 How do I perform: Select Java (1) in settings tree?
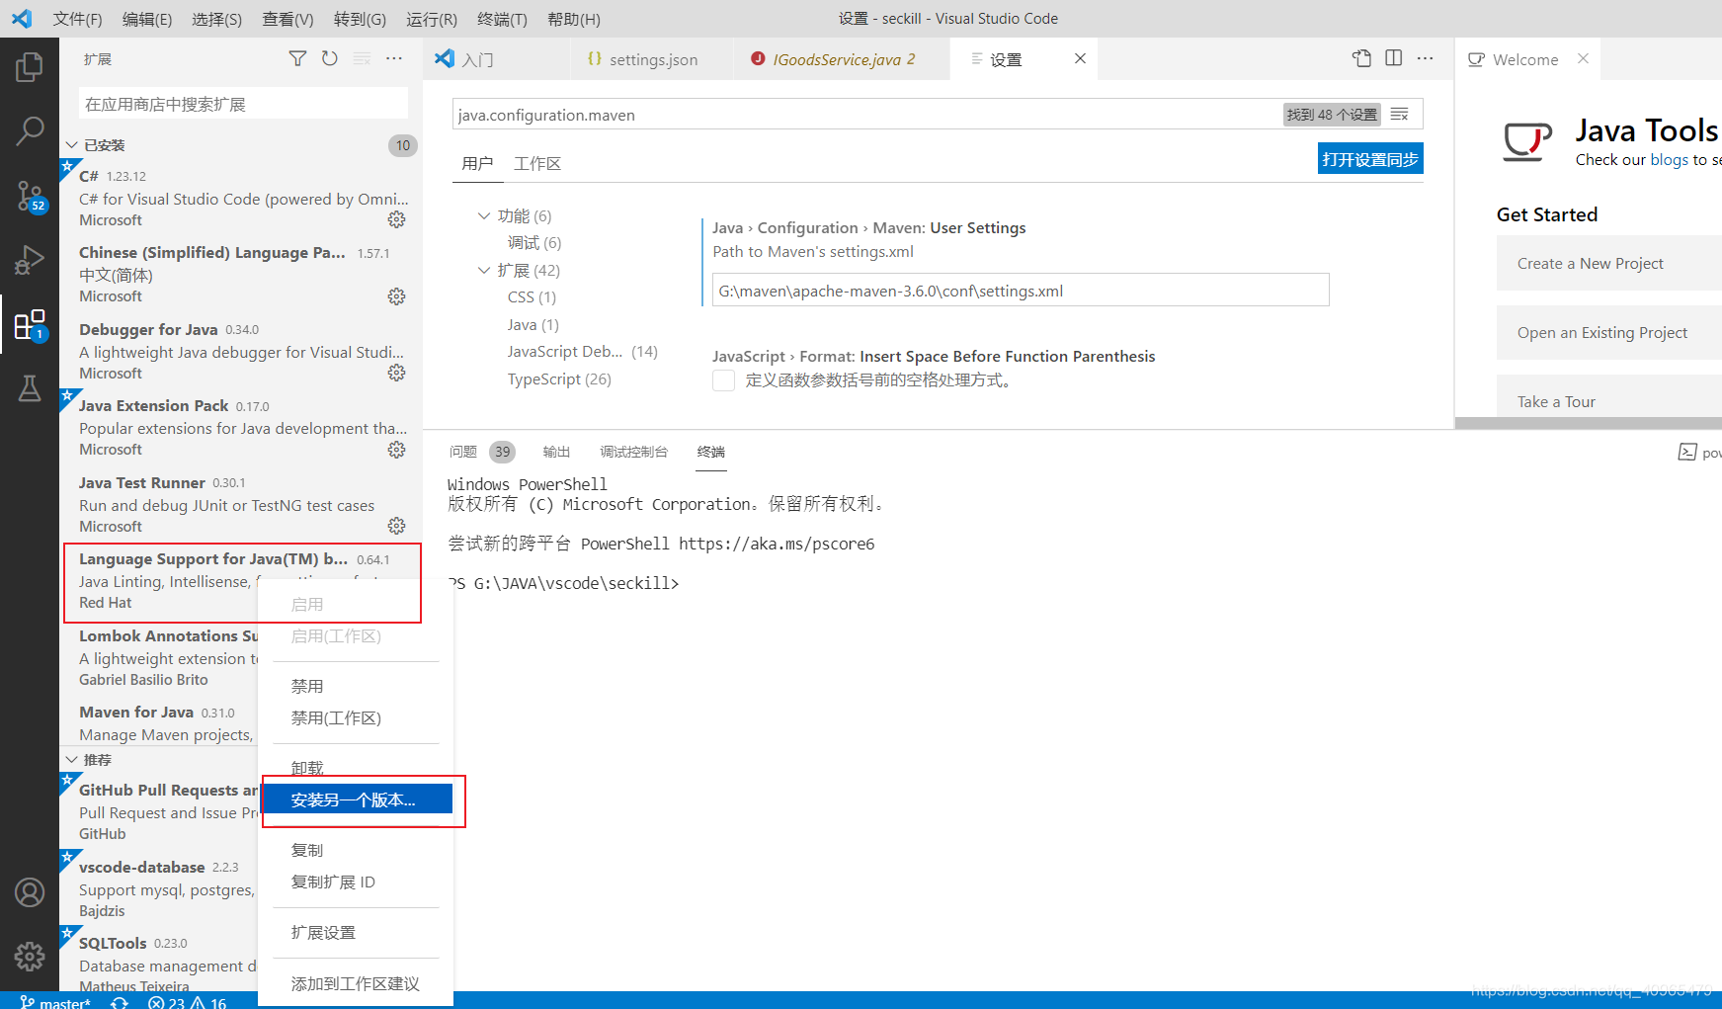[x=533, y=325]
